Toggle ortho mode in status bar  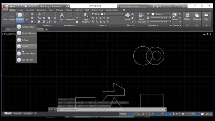(139, 114)
